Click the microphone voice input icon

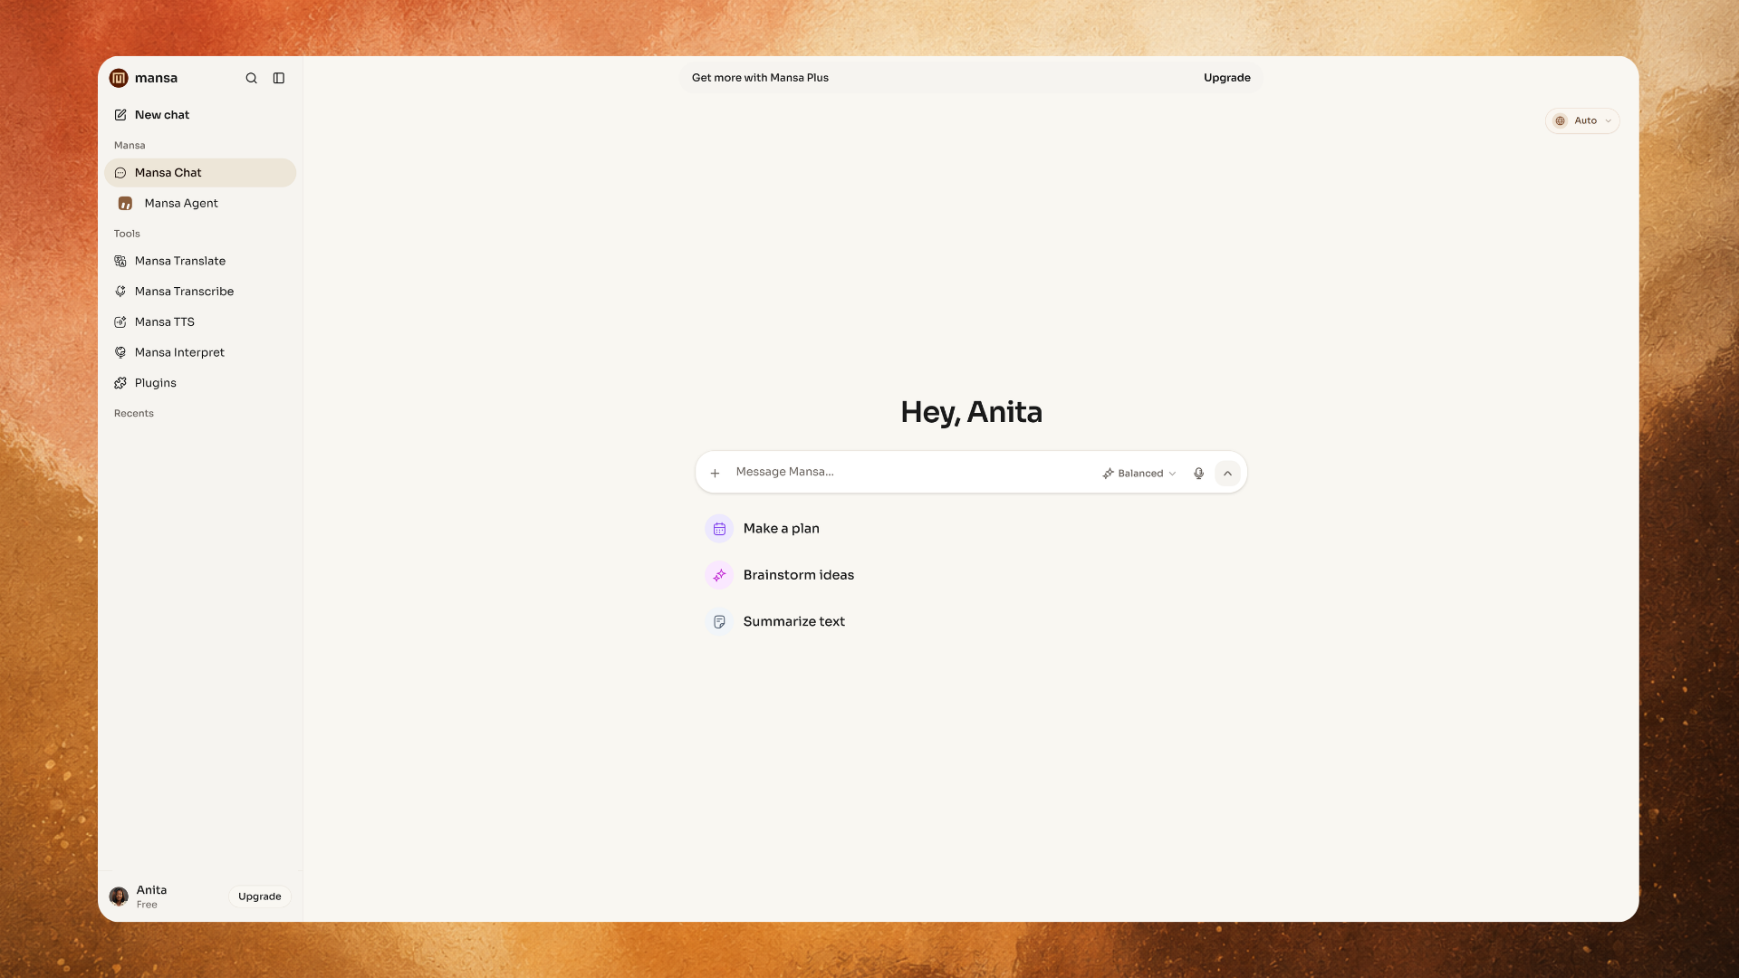tap(1198, 474)
